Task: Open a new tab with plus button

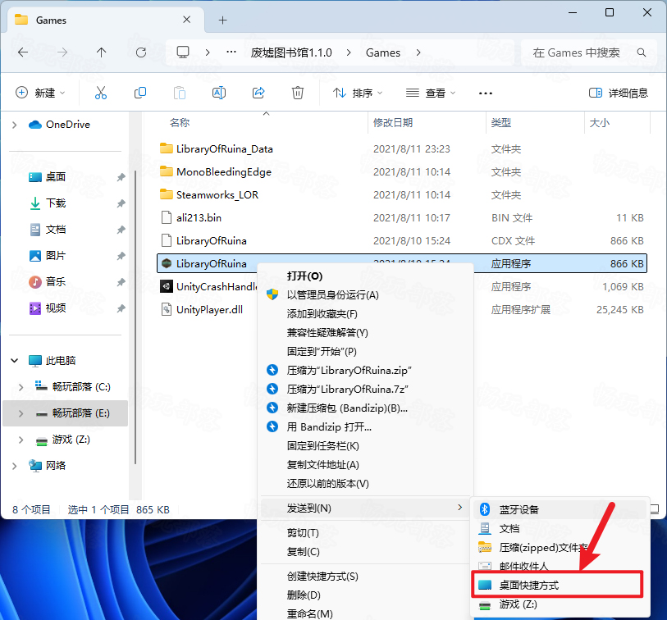Action: (222, 20)
